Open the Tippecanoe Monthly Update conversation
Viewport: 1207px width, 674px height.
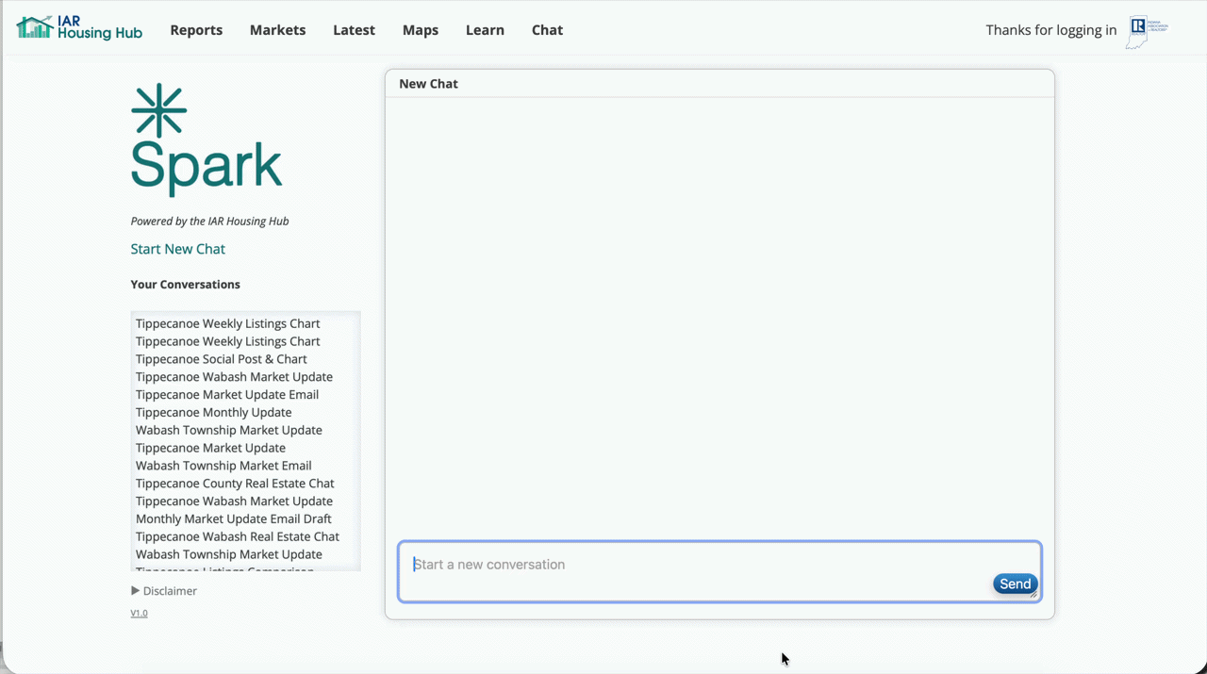point(213,412)
